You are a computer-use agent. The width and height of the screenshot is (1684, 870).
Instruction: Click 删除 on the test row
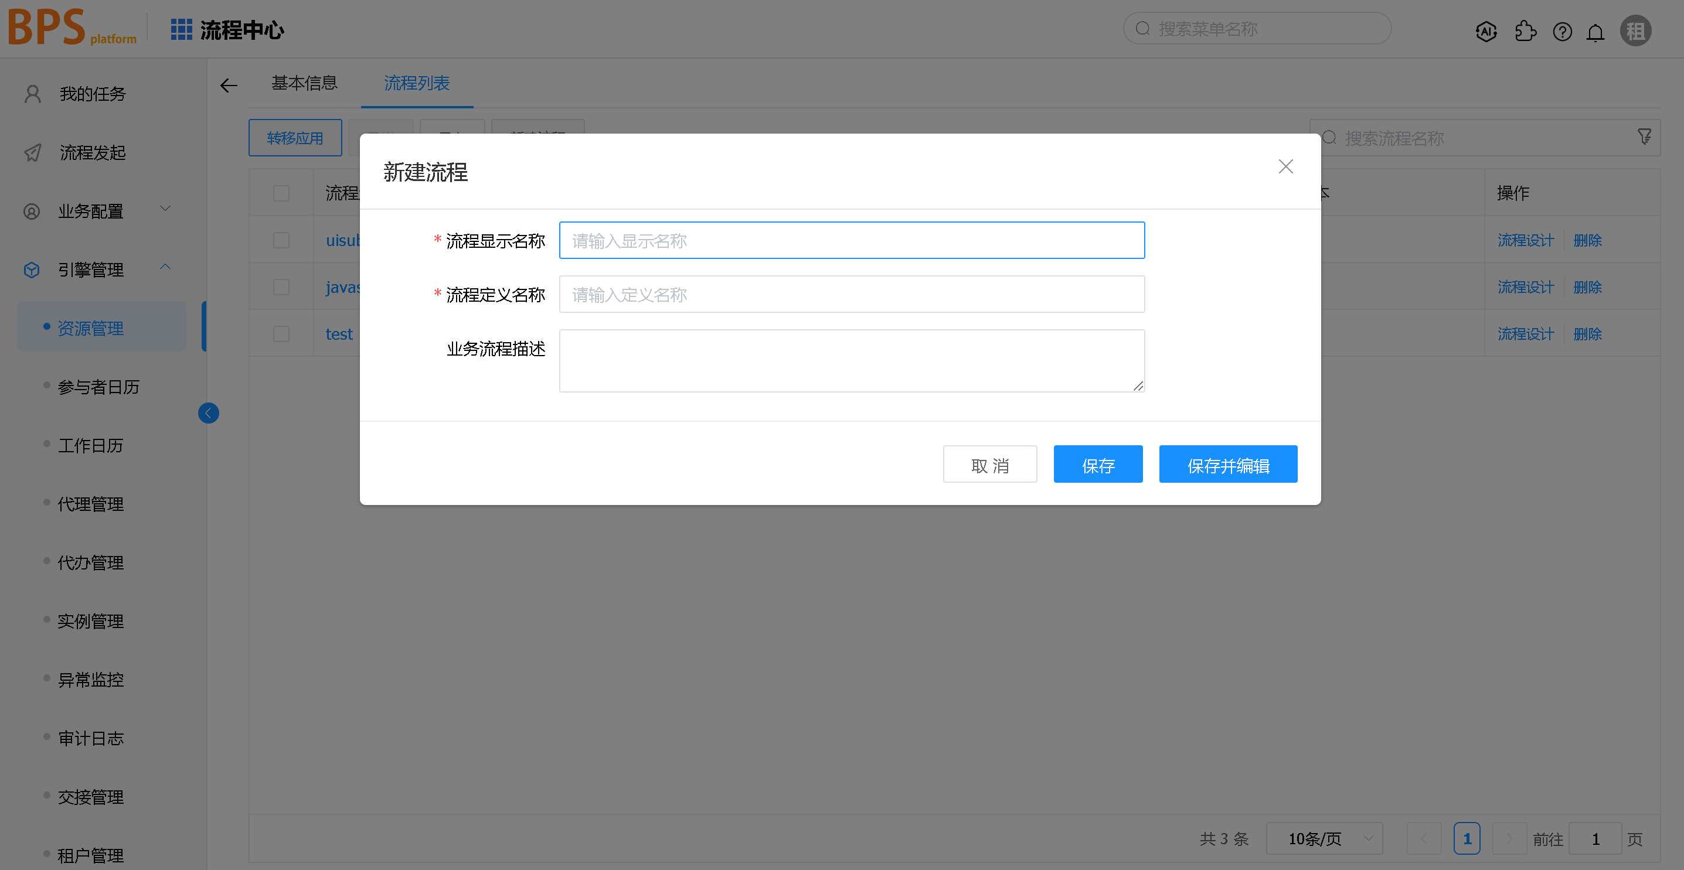(1587, 333)
